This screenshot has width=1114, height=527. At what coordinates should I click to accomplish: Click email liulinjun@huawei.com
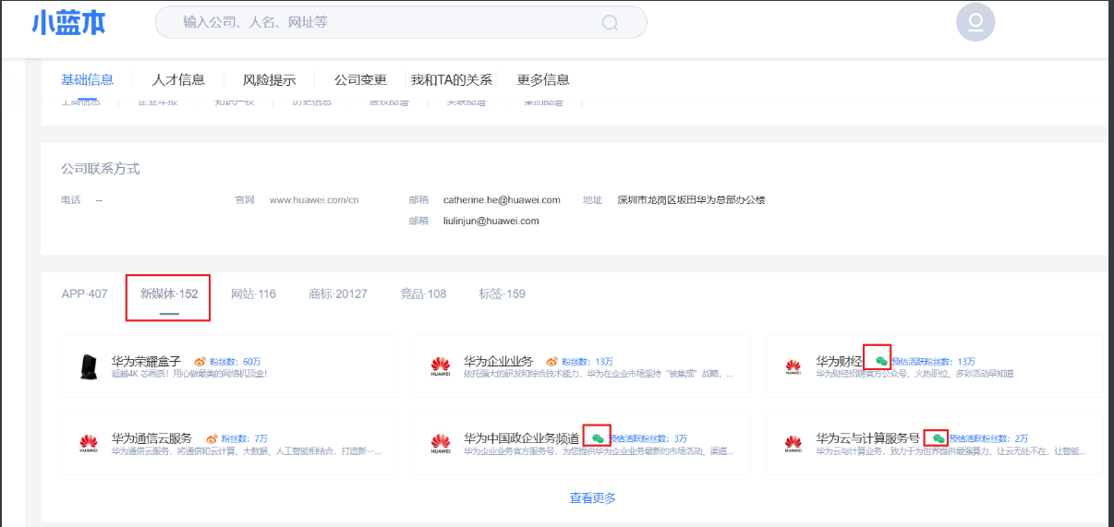(x=490, y=221)
